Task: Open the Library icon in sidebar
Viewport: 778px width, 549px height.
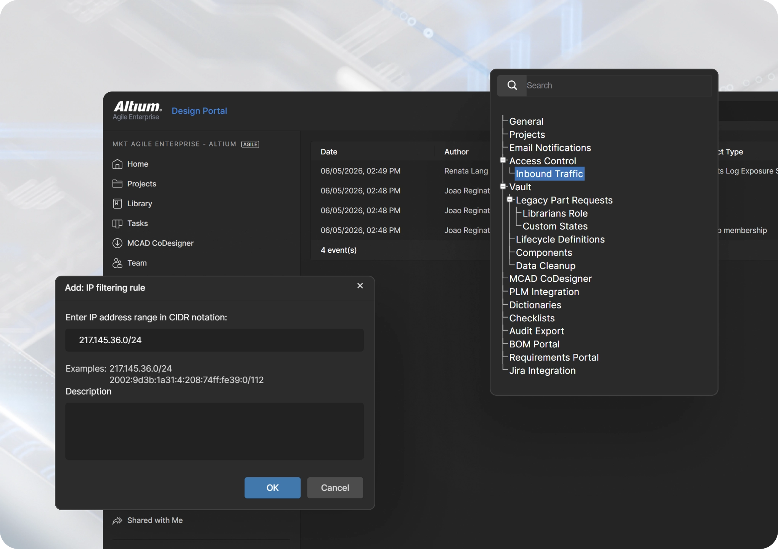Action: tap(117, 204)
